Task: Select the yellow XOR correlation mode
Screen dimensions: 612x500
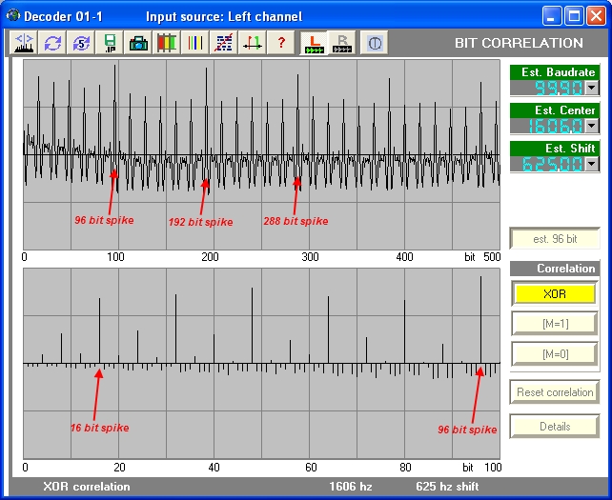Action: pos(554,293)
